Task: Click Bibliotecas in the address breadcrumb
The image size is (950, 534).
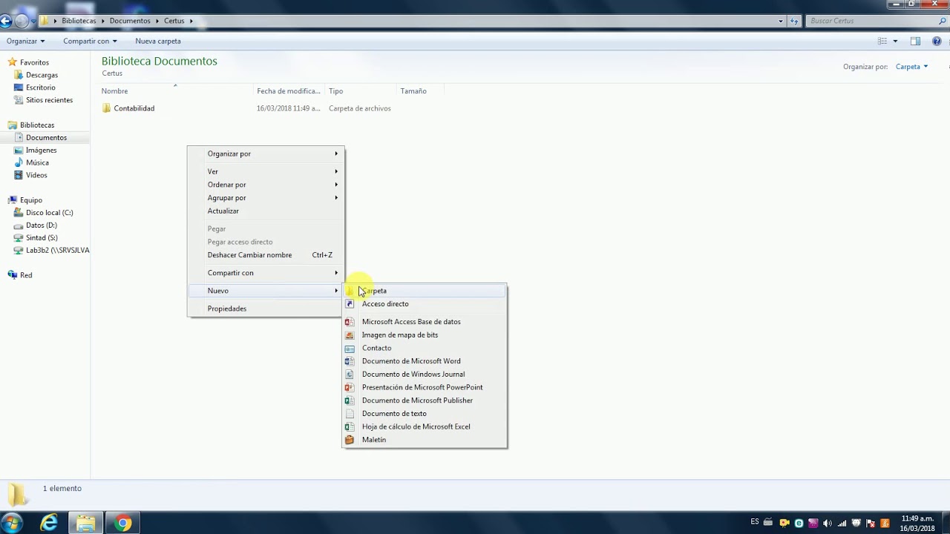Action: click(79, 21)
